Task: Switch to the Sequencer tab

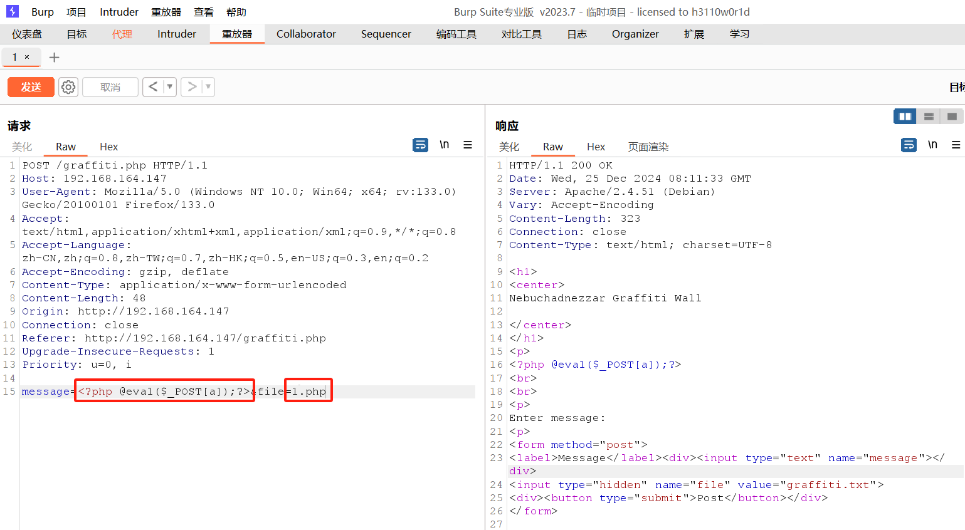Action: tap(386, 34)
